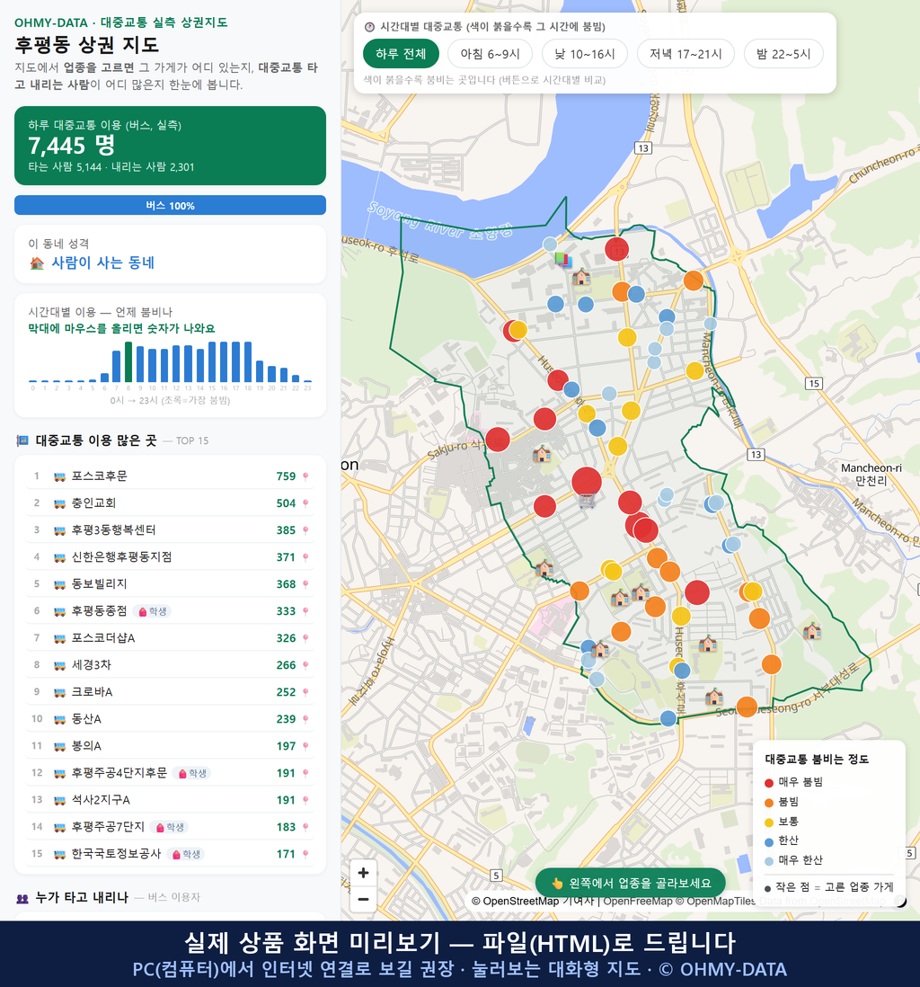The image size is (920, 987).
Task: Click the pin icon beside 동보빌리지's 368
Action: click(x=305, y=585)
